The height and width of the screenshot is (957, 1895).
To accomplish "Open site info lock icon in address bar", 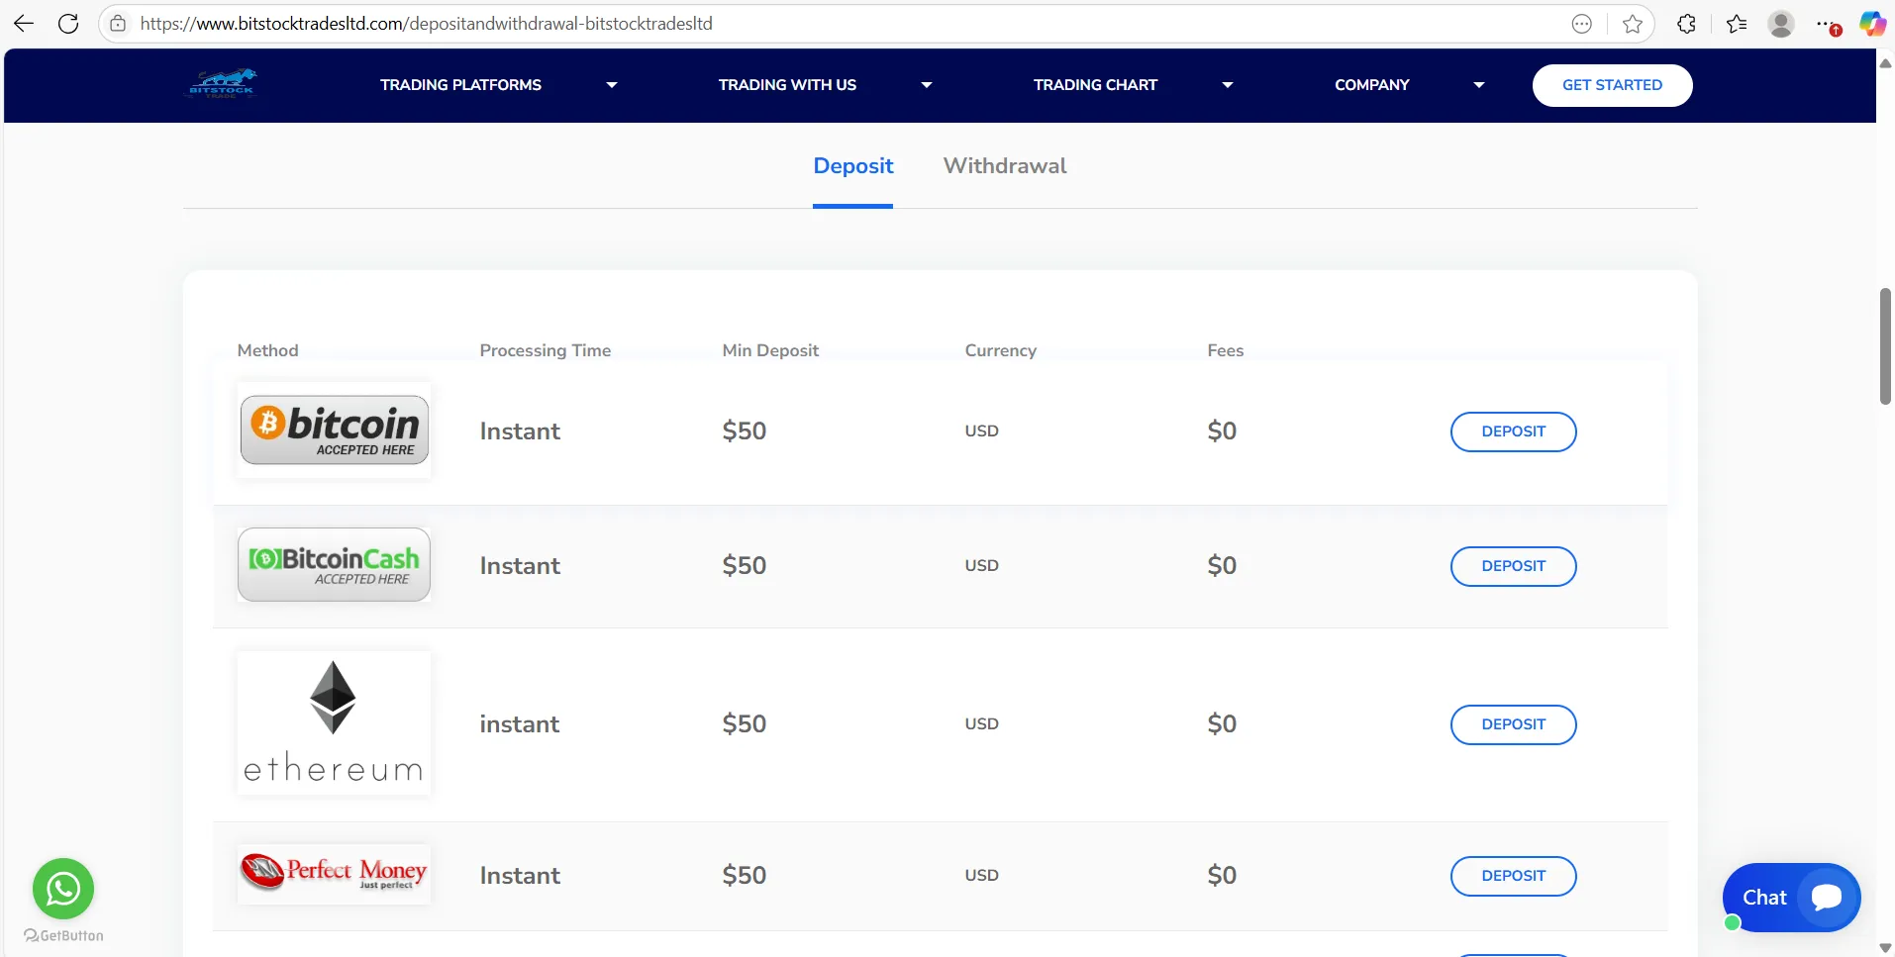I will coord(118,24).
